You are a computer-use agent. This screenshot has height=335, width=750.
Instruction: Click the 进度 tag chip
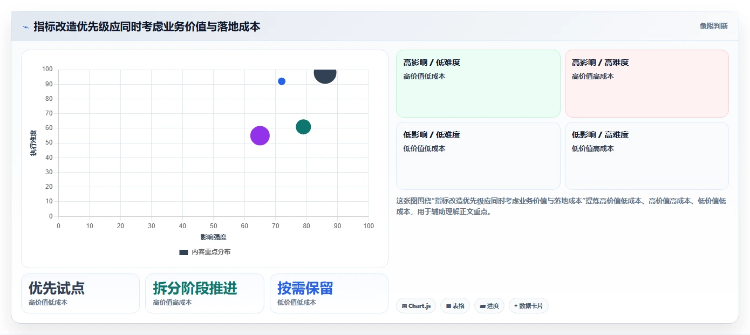point(489,306)
